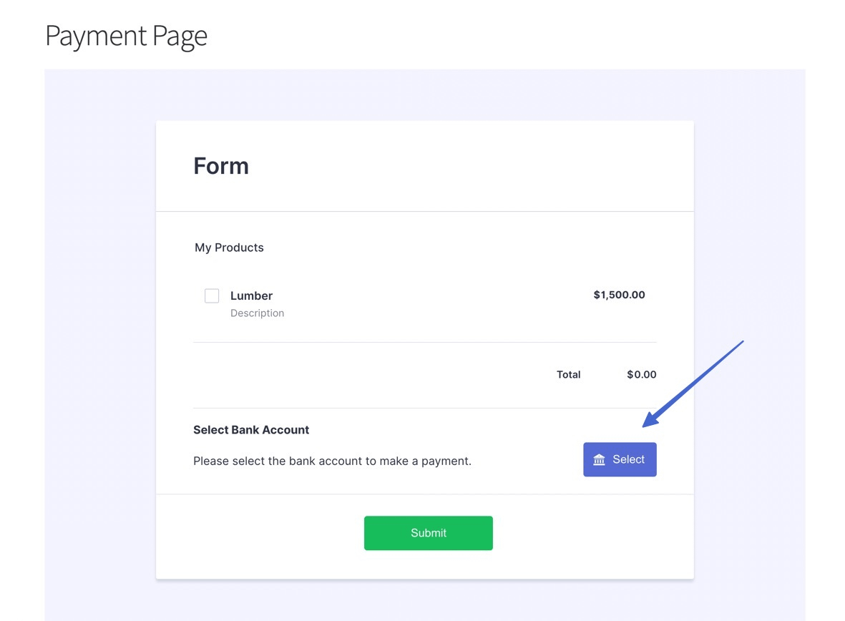The width and height of the screenshot is (845, 621).
Task: Click the Select Bank Account heading
Action: coord(251,430)
